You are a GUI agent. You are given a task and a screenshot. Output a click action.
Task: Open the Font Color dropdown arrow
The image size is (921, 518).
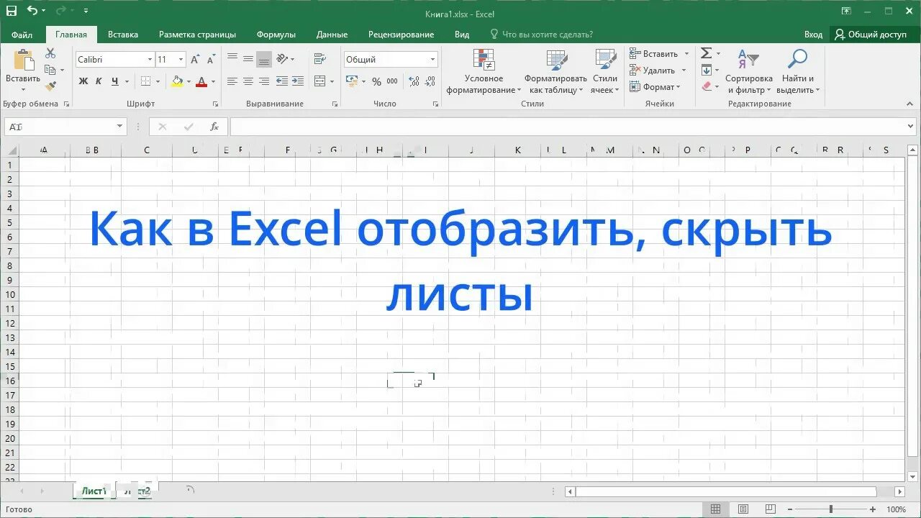coord(213,82)
